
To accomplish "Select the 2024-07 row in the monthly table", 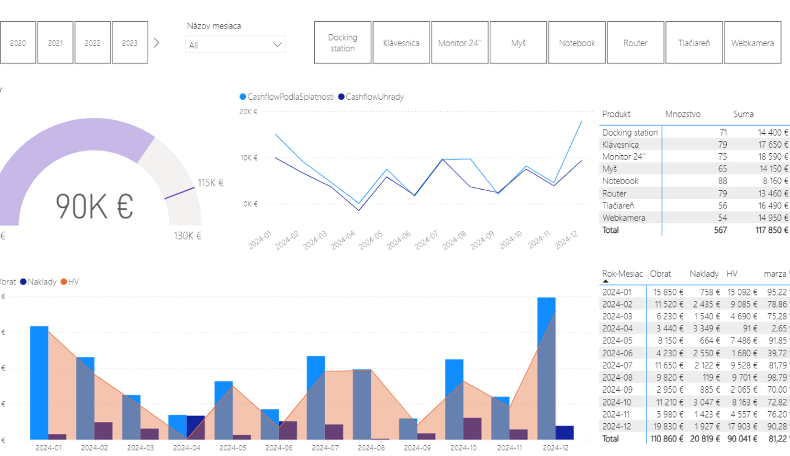I will click(695, 365).
